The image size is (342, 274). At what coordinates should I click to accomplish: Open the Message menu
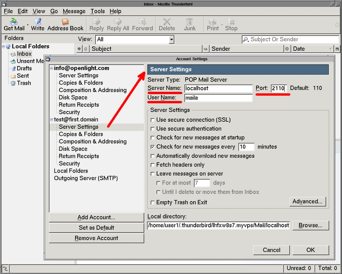74,11
